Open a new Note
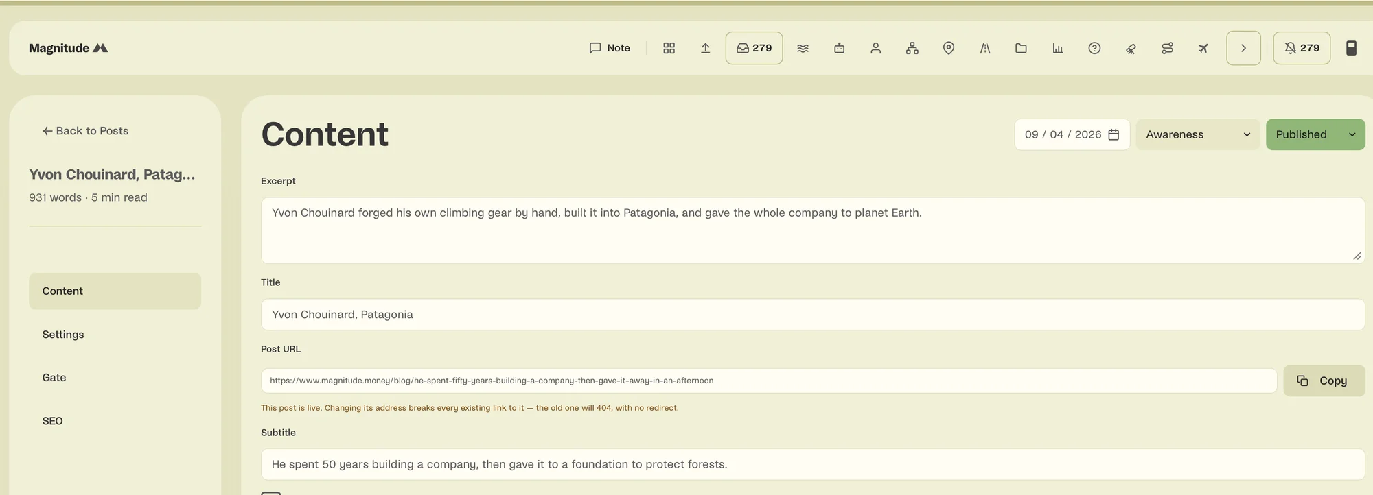This screenshot has height=495, width=1373. [610, 48]
